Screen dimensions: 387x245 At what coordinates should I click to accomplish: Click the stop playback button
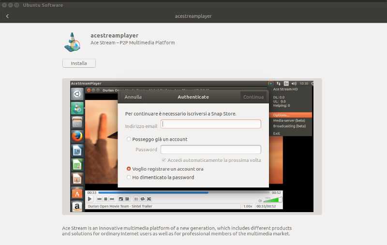(x=105, y=199)
